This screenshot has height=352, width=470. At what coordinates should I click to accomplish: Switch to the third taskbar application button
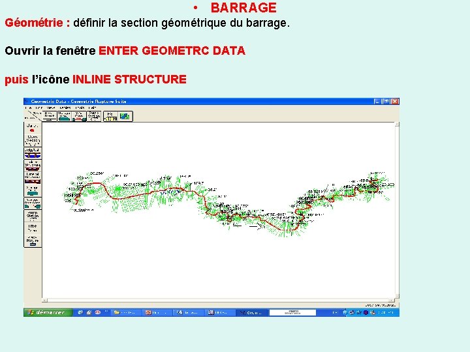click(x=188, y=312)
